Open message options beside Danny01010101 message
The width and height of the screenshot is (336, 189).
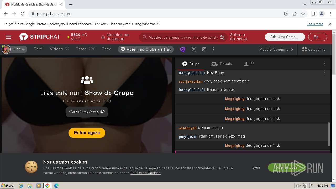click(324, 73)
